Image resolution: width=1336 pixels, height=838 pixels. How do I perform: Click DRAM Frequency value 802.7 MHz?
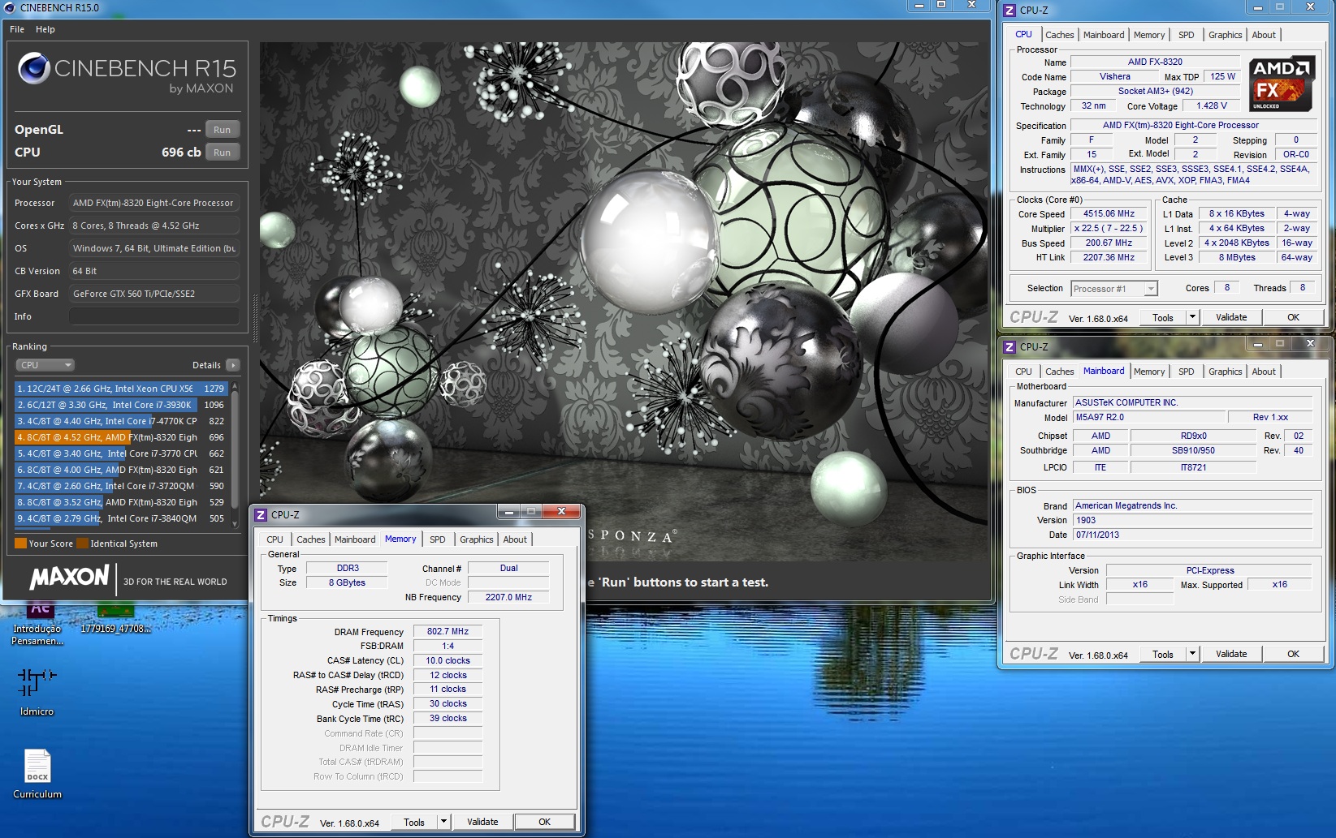tap(447, 631)
